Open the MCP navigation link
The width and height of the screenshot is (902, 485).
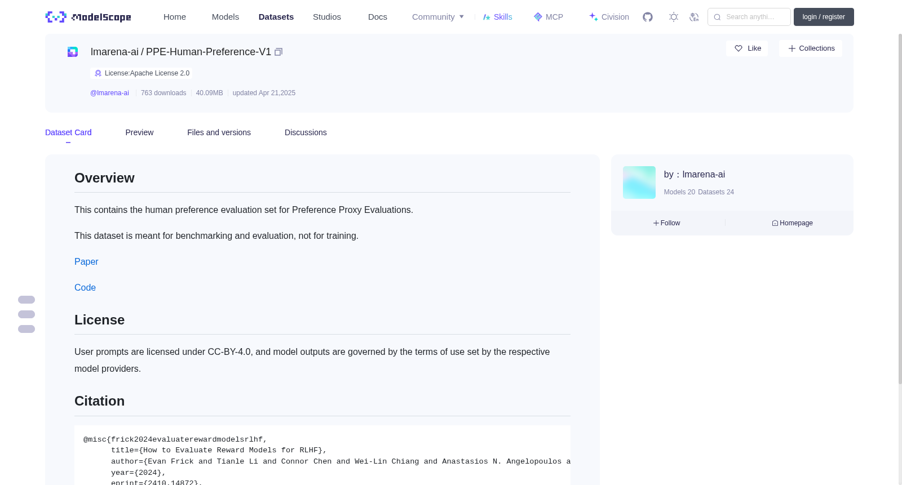click(x=549, y=17)
